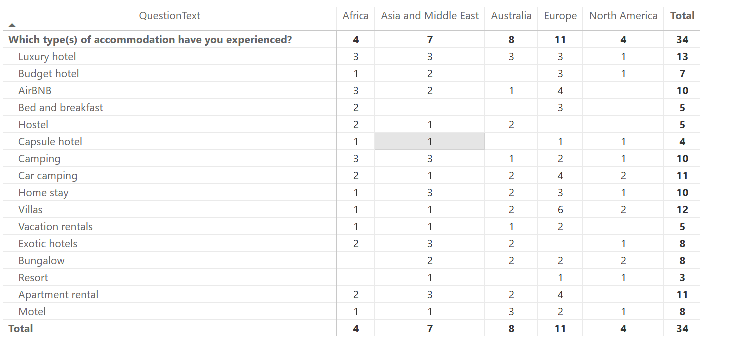Image resolution: width=729 pixels, height=348 pixels.
Task: Select the Luxury hotel row label
Action: (x=47, y=57)
